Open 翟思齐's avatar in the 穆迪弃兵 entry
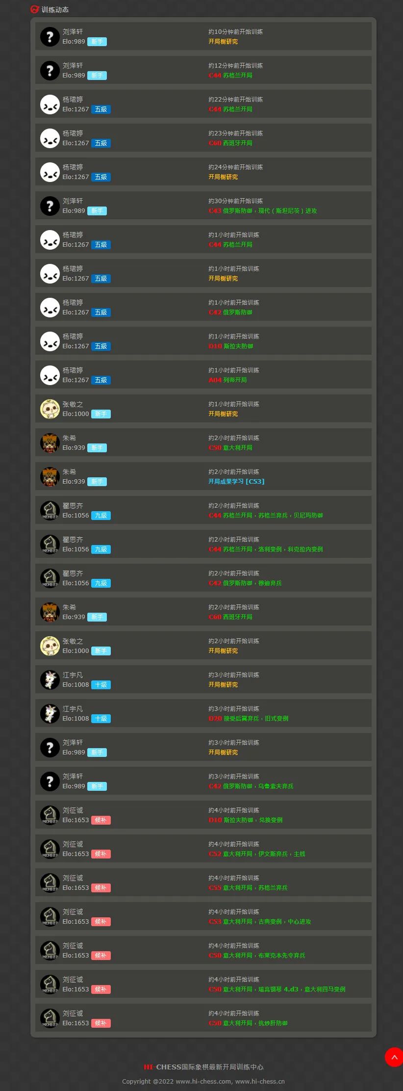The width and height of the screenshot is (403, 1091). (x=50, y=578)
